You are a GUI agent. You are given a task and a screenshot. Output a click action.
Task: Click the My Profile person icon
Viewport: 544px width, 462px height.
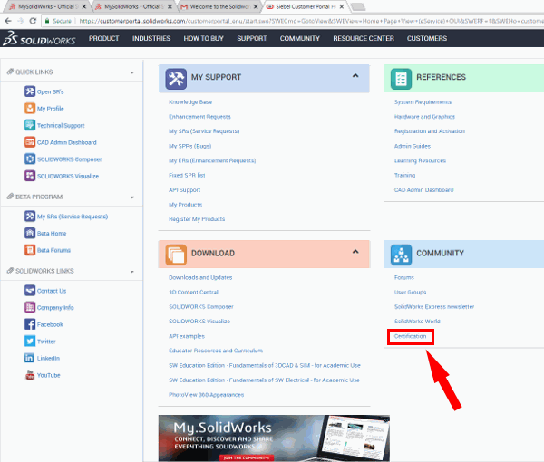click(x=30, y=108)
